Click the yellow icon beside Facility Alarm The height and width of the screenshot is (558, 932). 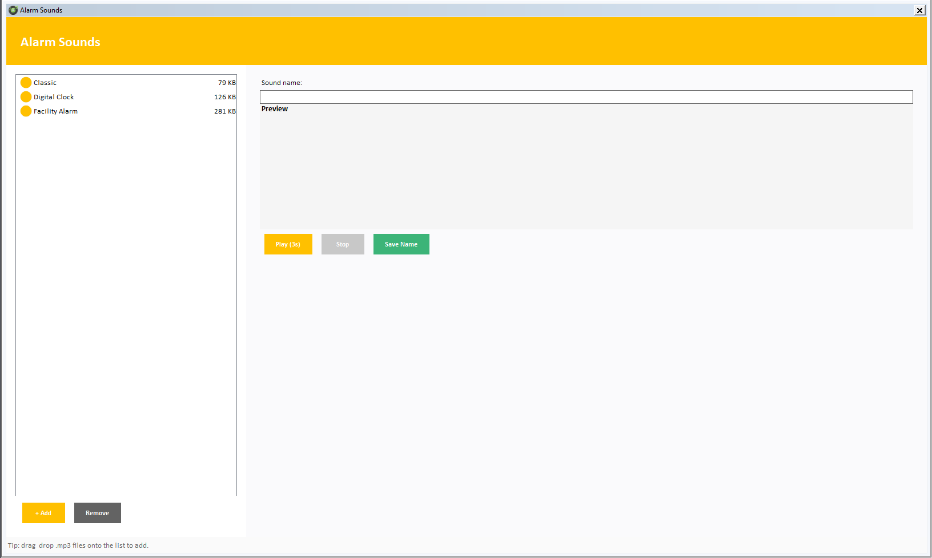pos(26,111)
